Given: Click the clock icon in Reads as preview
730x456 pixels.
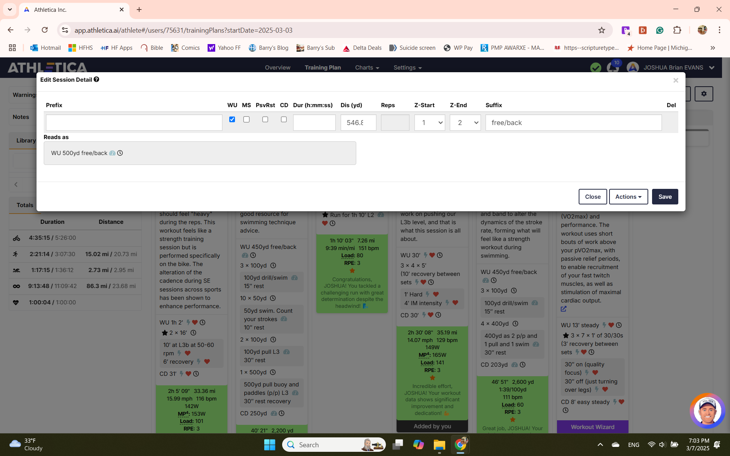Looking at the screenshot, I should [x=120, y=153].
